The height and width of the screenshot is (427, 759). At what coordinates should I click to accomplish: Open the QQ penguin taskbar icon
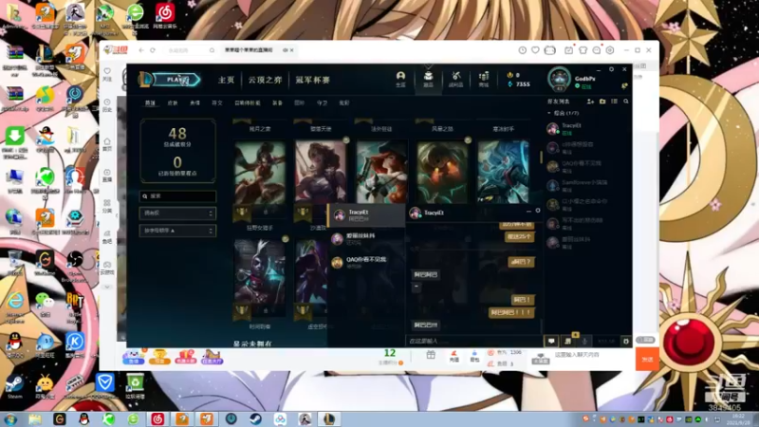click(x=83, y=419)
